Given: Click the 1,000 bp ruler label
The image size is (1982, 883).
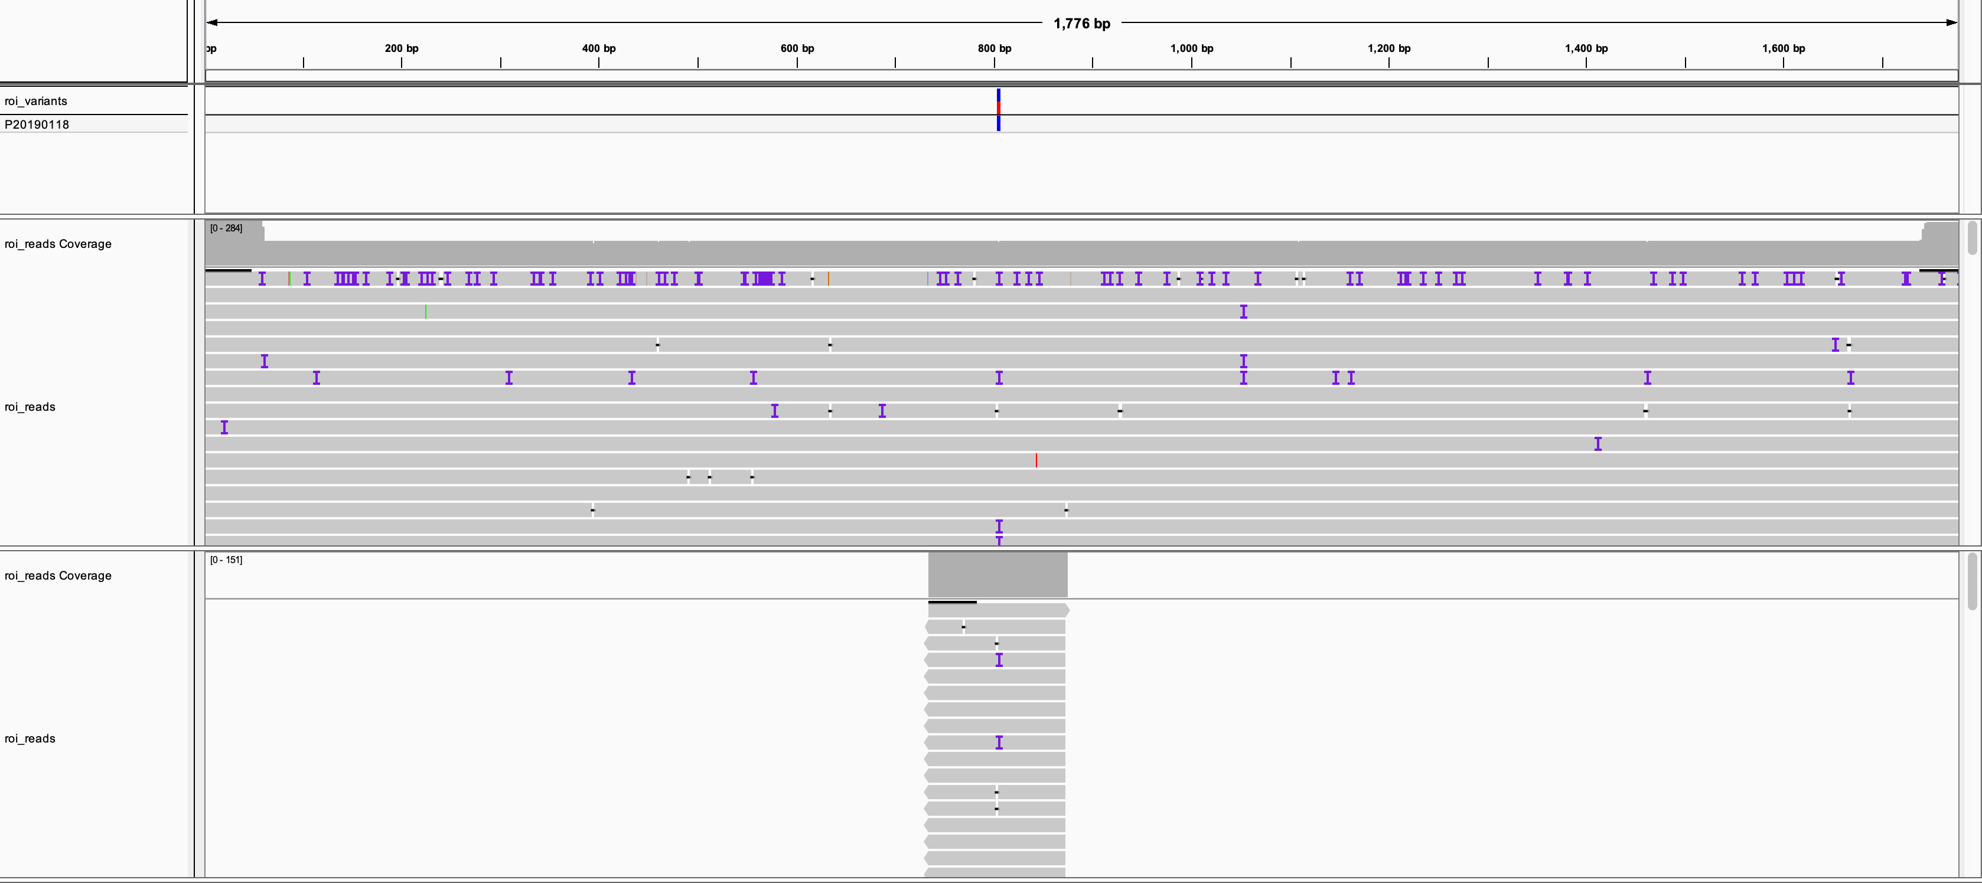Looking at the screenshot, I should point(1192,48).
